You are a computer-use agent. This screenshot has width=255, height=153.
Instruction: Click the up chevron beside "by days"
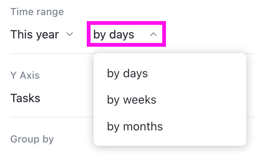click(x=153, y=34)
